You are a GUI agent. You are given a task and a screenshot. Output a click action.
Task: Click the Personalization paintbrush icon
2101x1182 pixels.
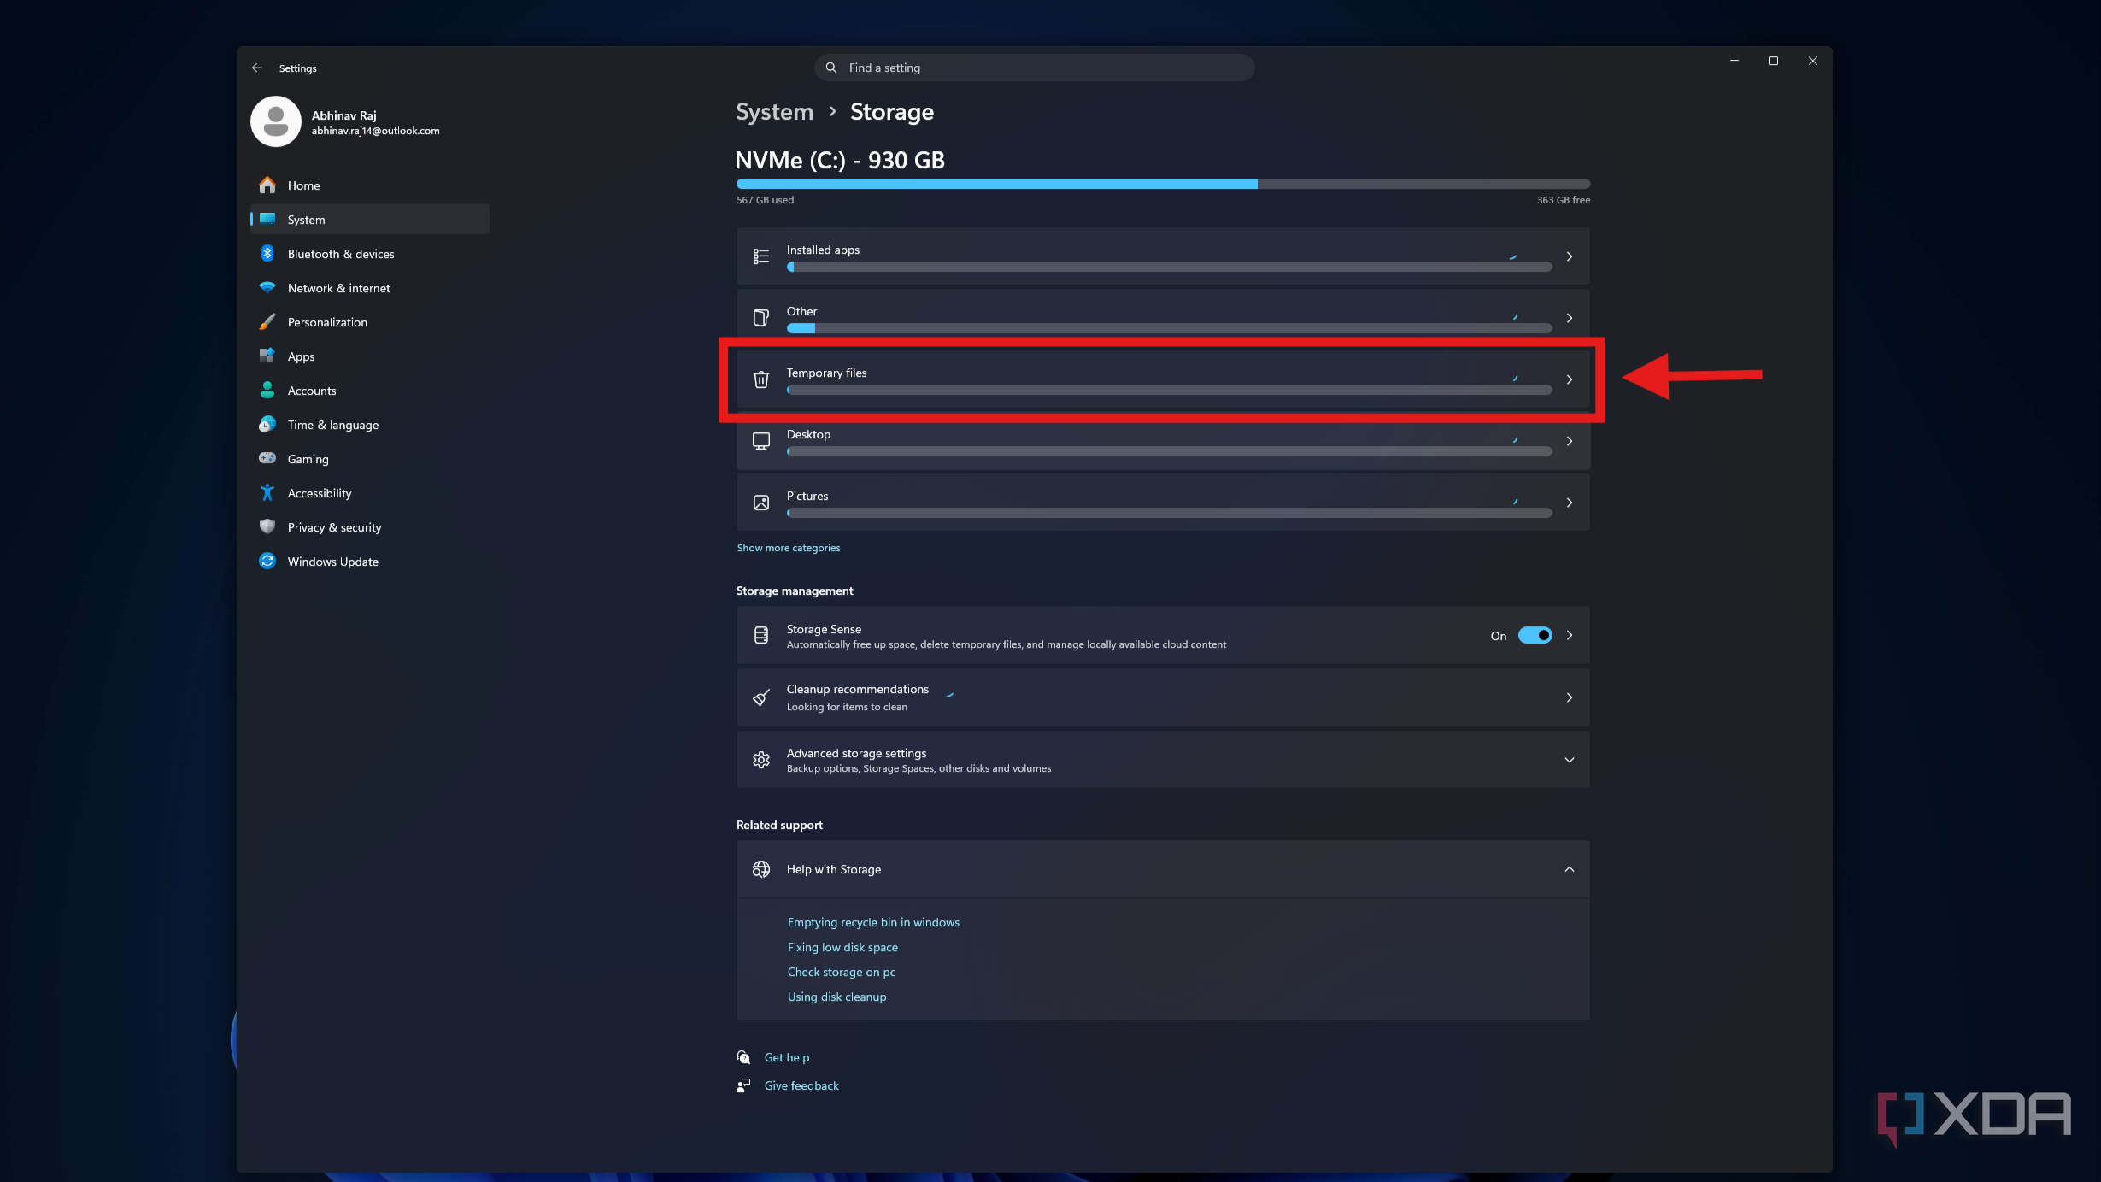[x=267, y=322]
